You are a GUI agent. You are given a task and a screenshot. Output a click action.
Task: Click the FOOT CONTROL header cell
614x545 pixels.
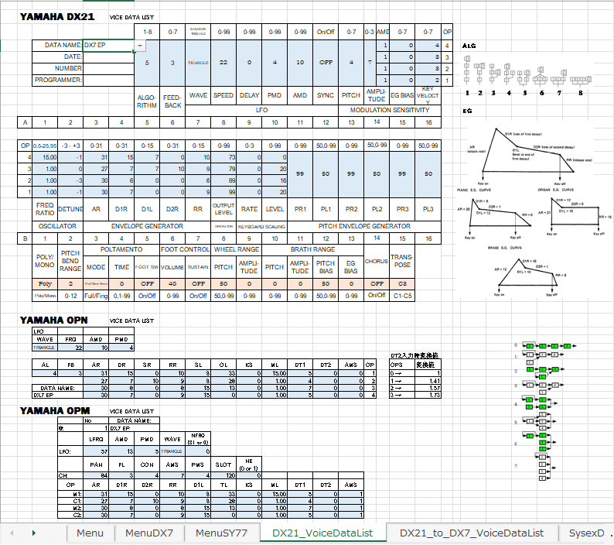[186, 249]
